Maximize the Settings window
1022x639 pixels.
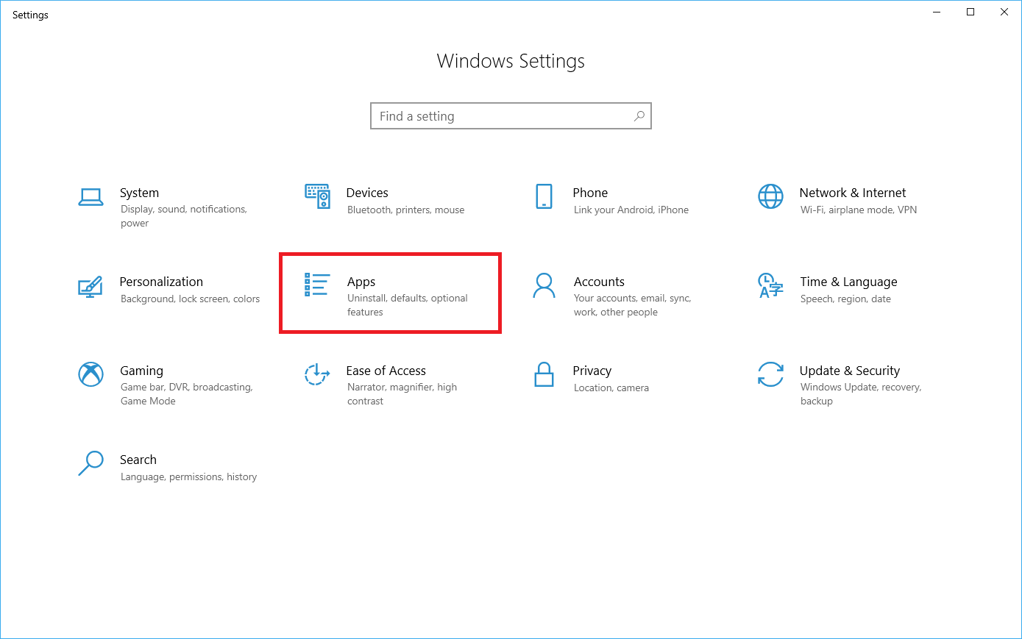[x=970, y=12]
